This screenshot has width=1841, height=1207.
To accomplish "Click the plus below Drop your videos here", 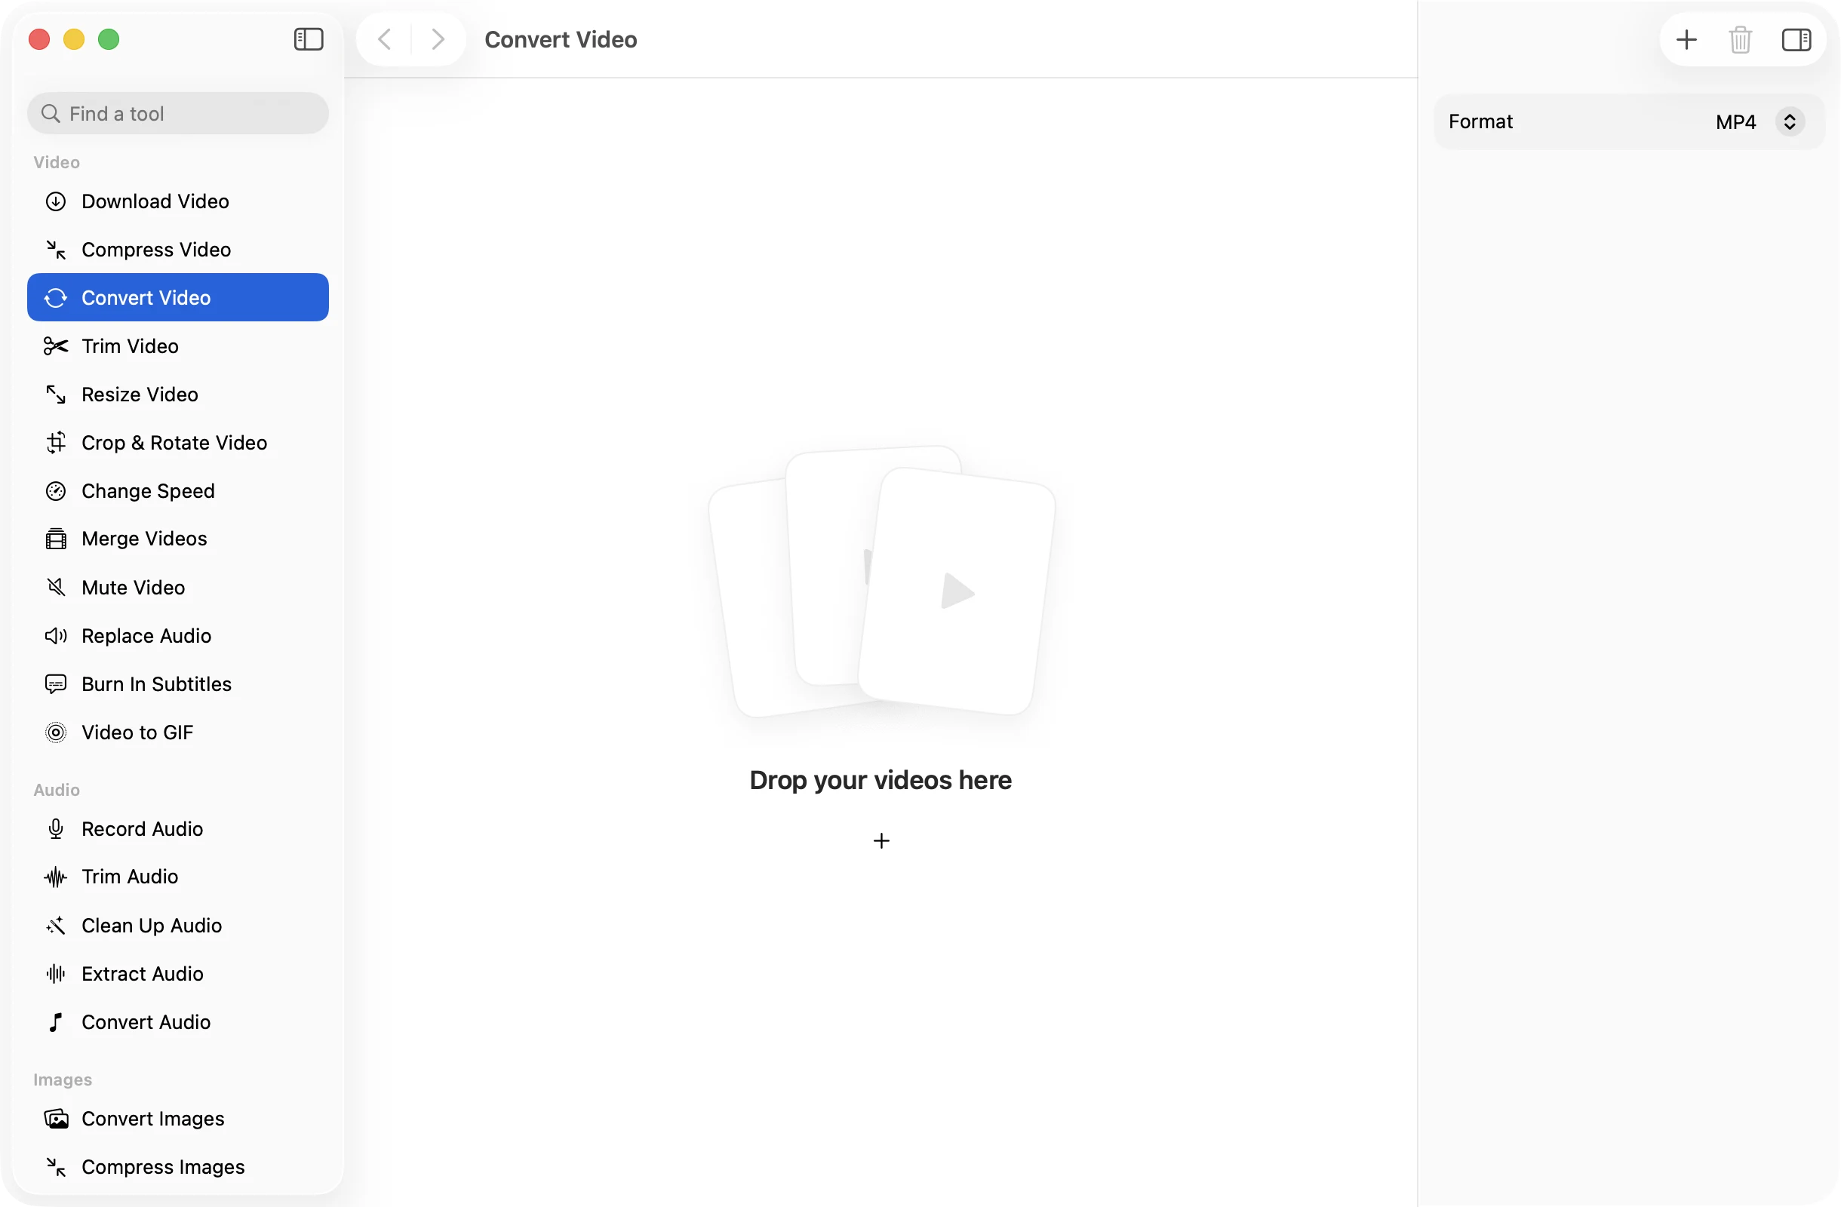I will tap(881, 840).
